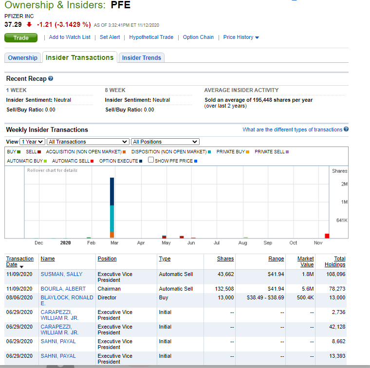Click the Price History link text

coord(239,37)
